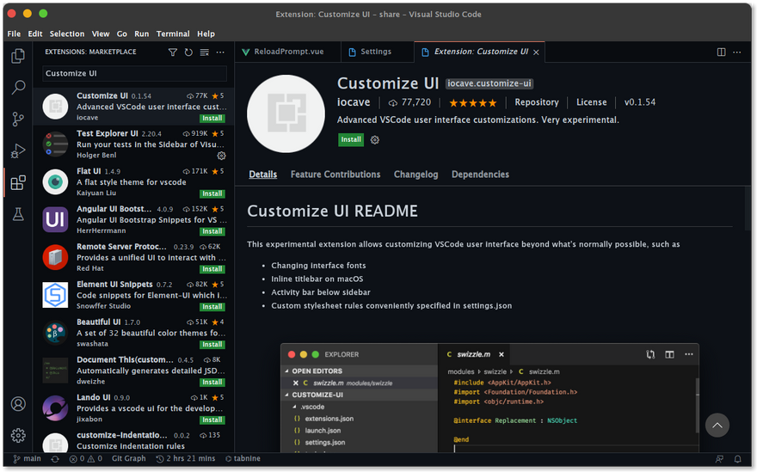Open the Testing flask icon view
This screenshot has height=472, width=757.
click(x=17, y=214)
